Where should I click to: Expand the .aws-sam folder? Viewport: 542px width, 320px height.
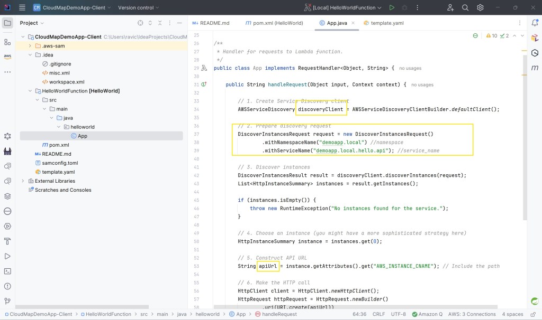tap(31, 46)
